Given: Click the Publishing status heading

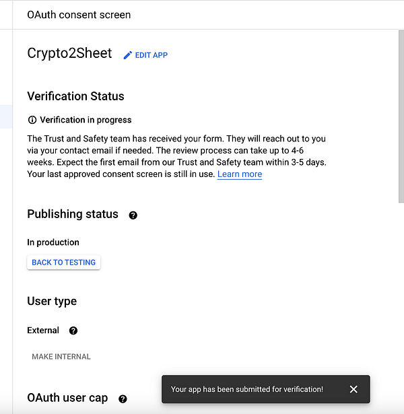Looking at the screenshot, I should [x=73, y=214].
